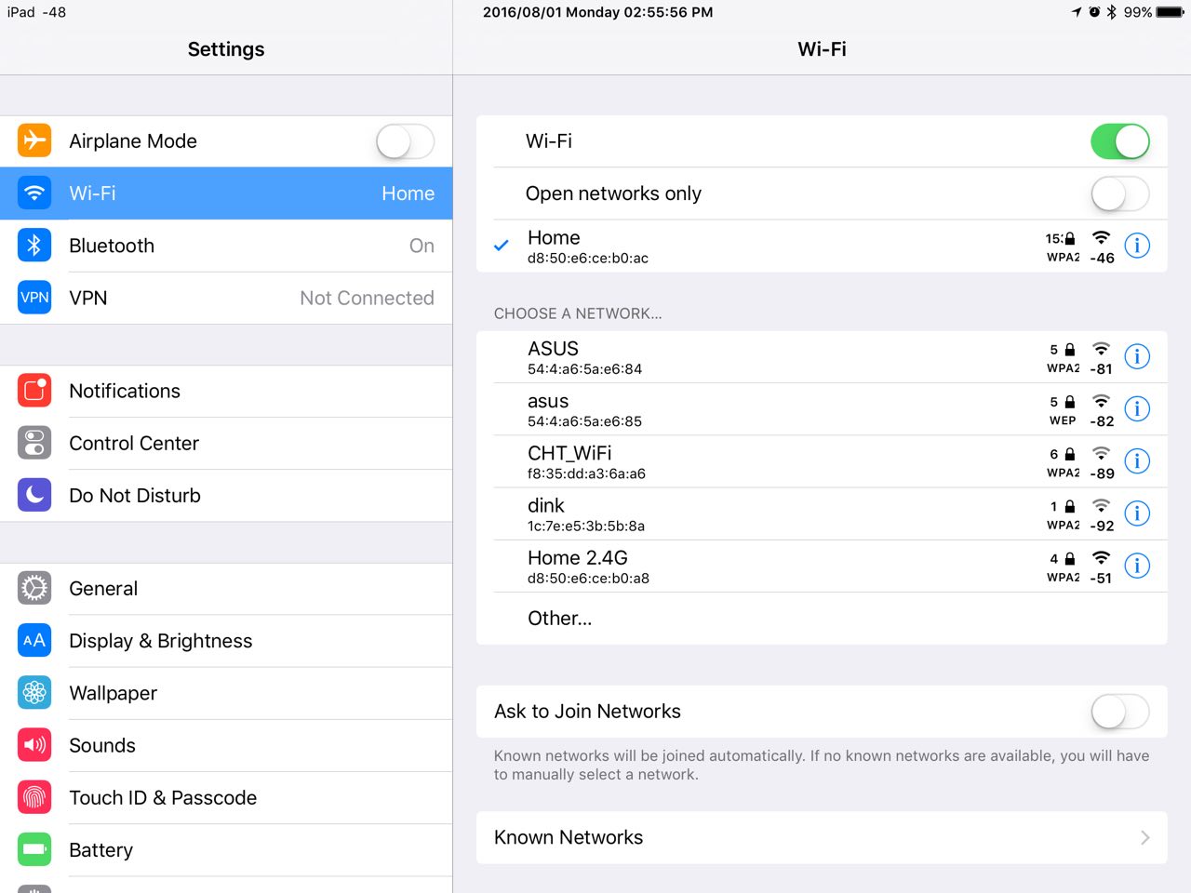This screenshot has width=1191, height=893.
Task: Open info icon for connected Home network
Action: [x=1137, y=246]
